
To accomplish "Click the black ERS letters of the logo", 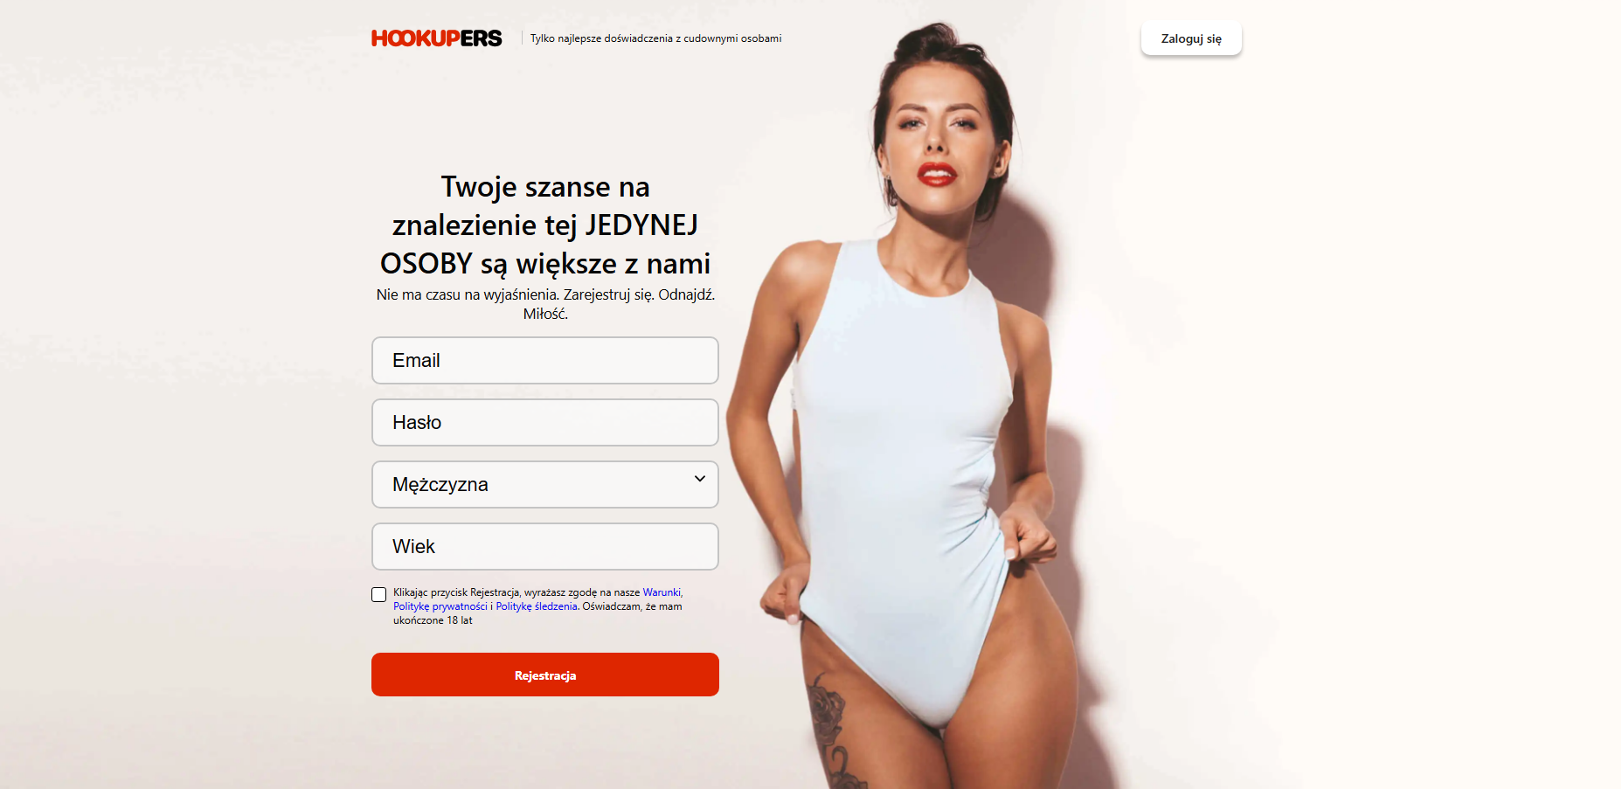I will pos(482,38).
